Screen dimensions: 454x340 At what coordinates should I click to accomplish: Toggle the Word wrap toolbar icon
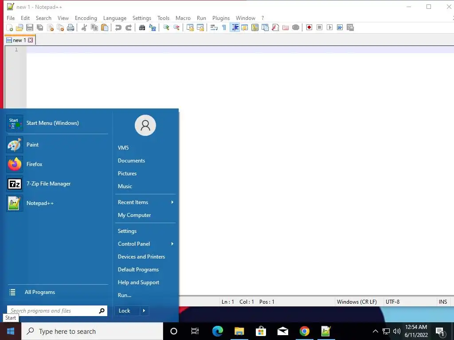214,27
